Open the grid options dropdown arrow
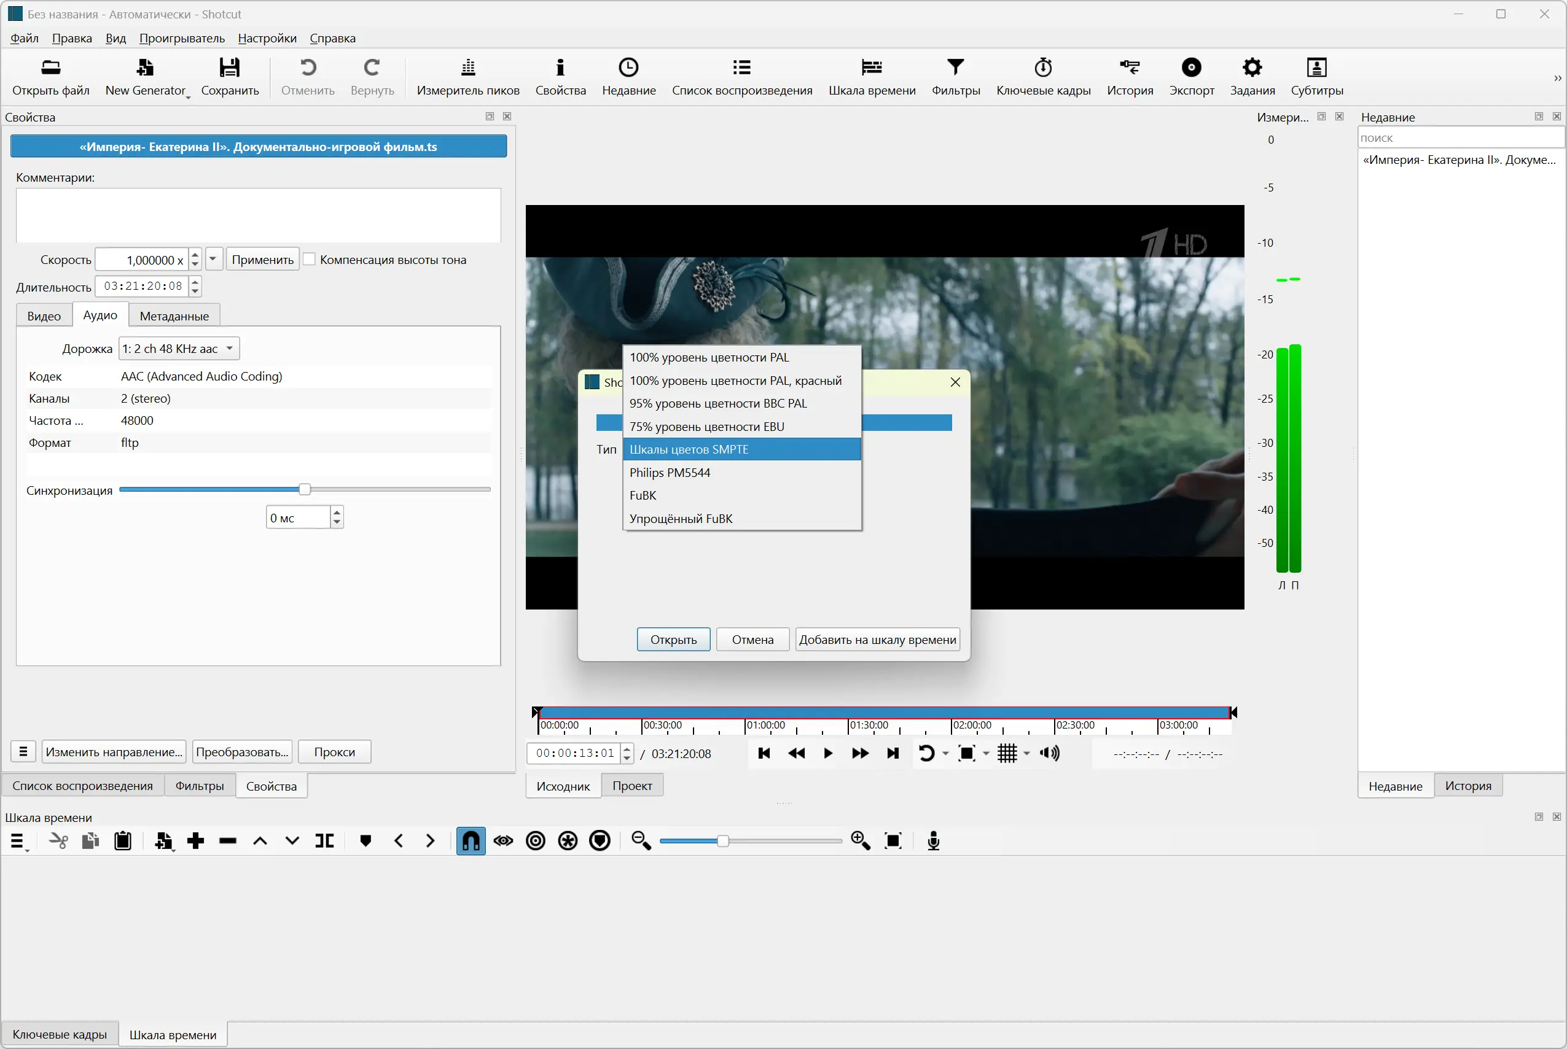1567x1049 pixels. 1026,754
